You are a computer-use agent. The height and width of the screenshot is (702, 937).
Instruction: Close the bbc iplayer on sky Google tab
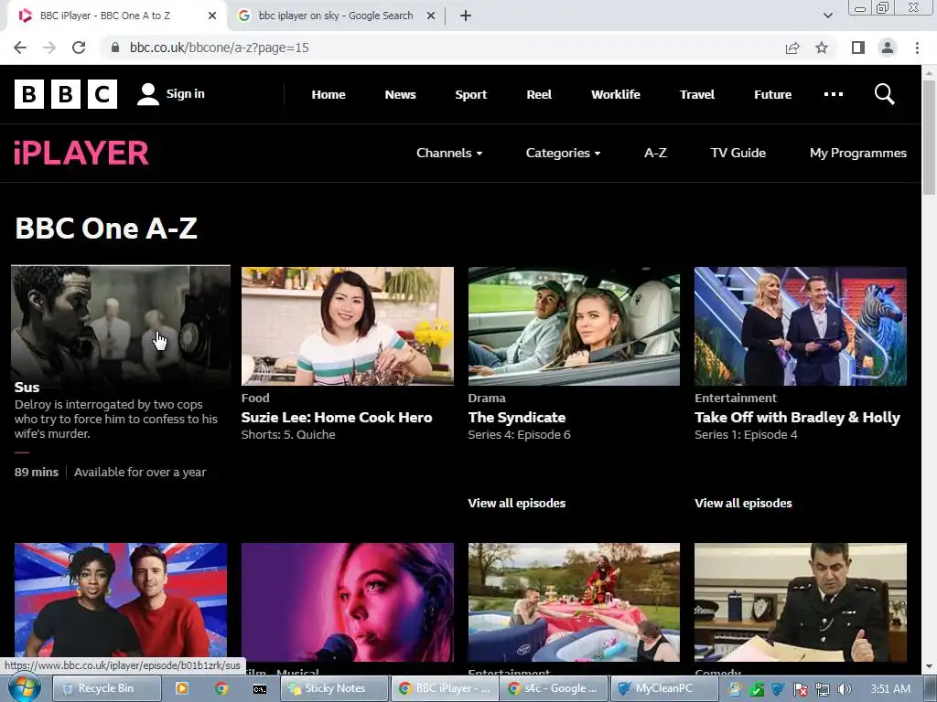431,16
